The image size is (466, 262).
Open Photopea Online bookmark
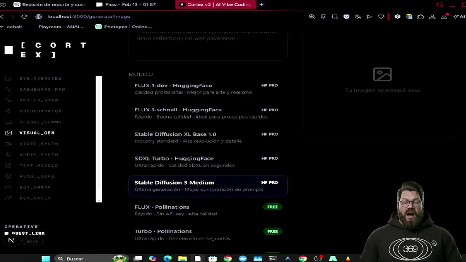tap(124, 27)
